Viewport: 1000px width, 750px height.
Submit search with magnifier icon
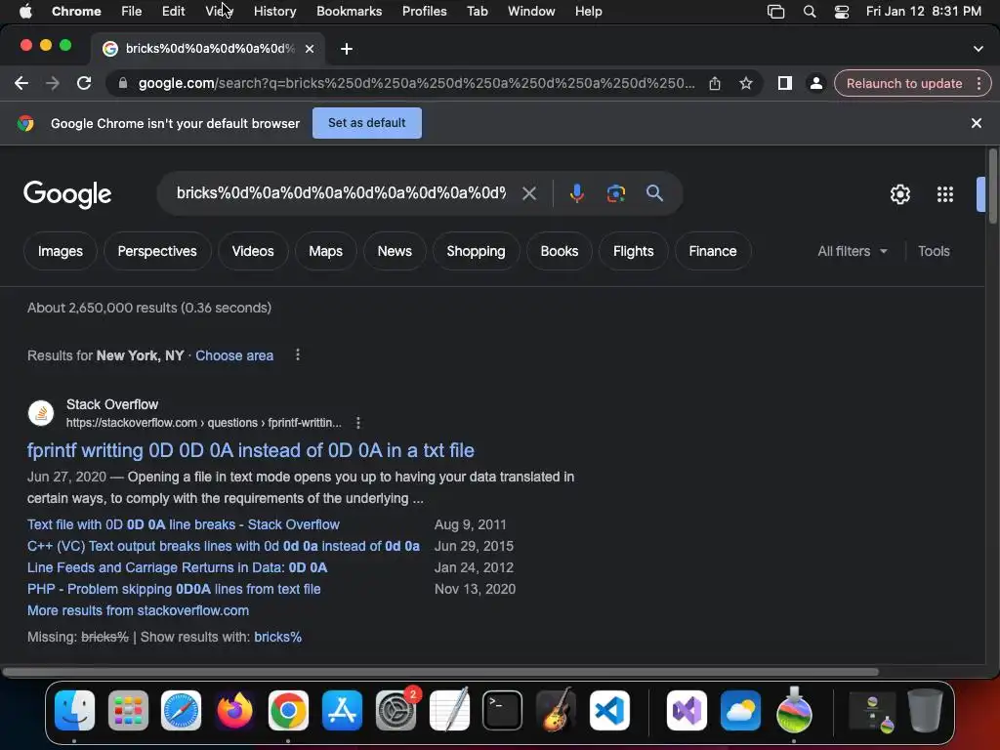click(x=654, y=193)
